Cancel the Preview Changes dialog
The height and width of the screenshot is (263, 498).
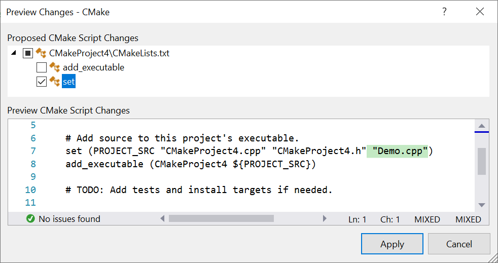[x=459, y=244]
